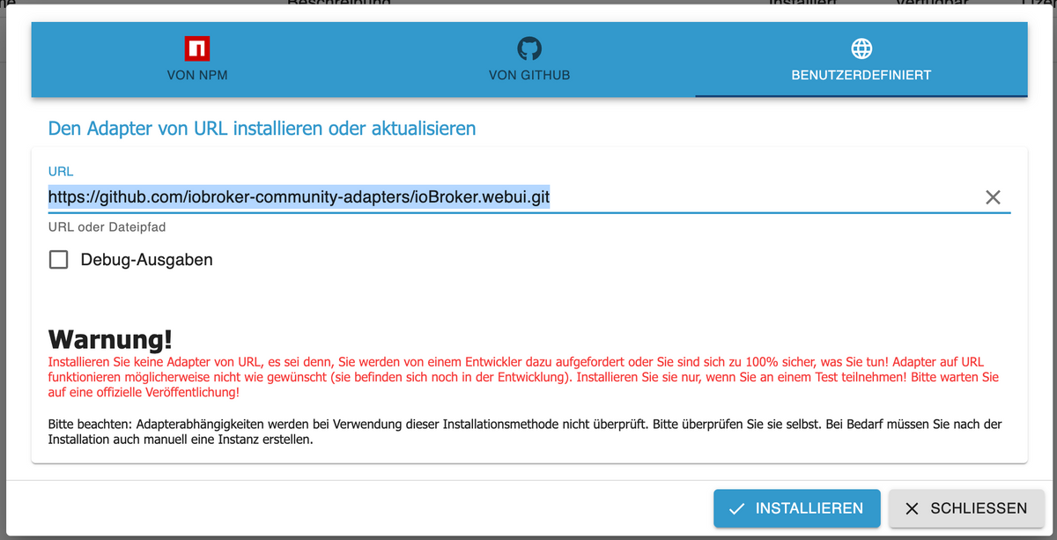Click the black 'Bitte beachten' note paragraph

523,433
